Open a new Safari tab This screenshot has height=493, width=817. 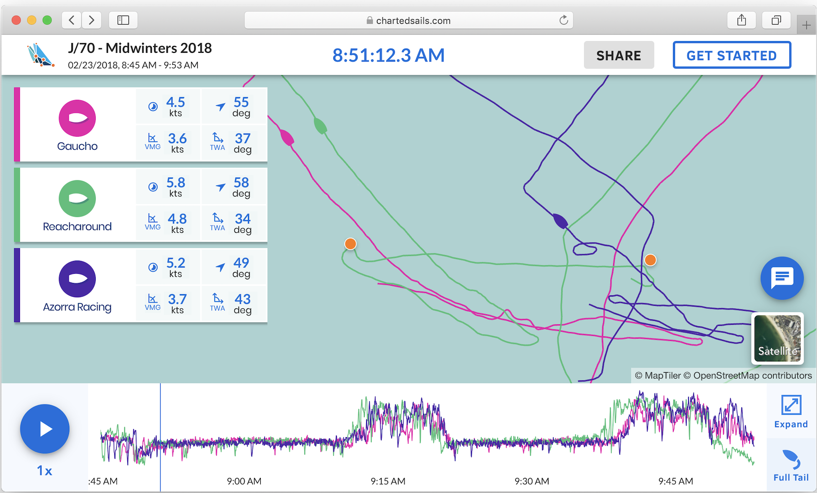[x=807, y=25]
